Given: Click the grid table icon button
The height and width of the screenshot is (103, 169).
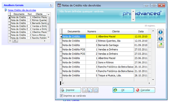Looking at the screenshot, I should (x=96, y=90).
